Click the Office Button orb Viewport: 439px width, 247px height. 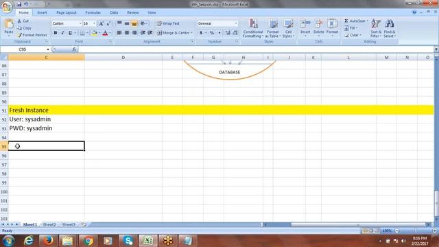point(6,6)
